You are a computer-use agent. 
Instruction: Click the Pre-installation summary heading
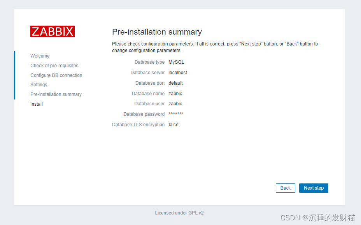pyautogui.click(x=157, y=32)
